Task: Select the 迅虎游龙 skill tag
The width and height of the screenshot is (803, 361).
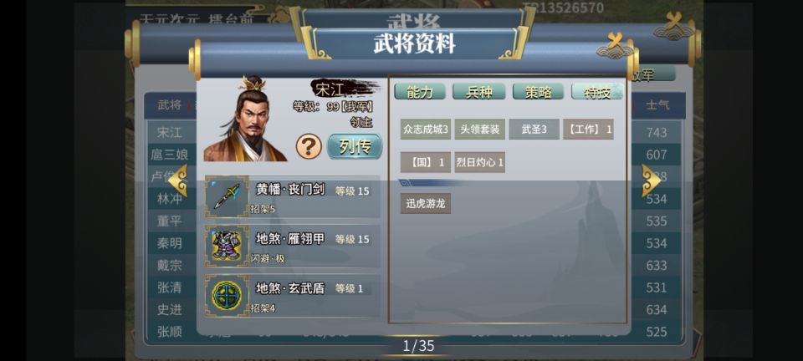Action: pyautogui.click(x=426, y=204)
